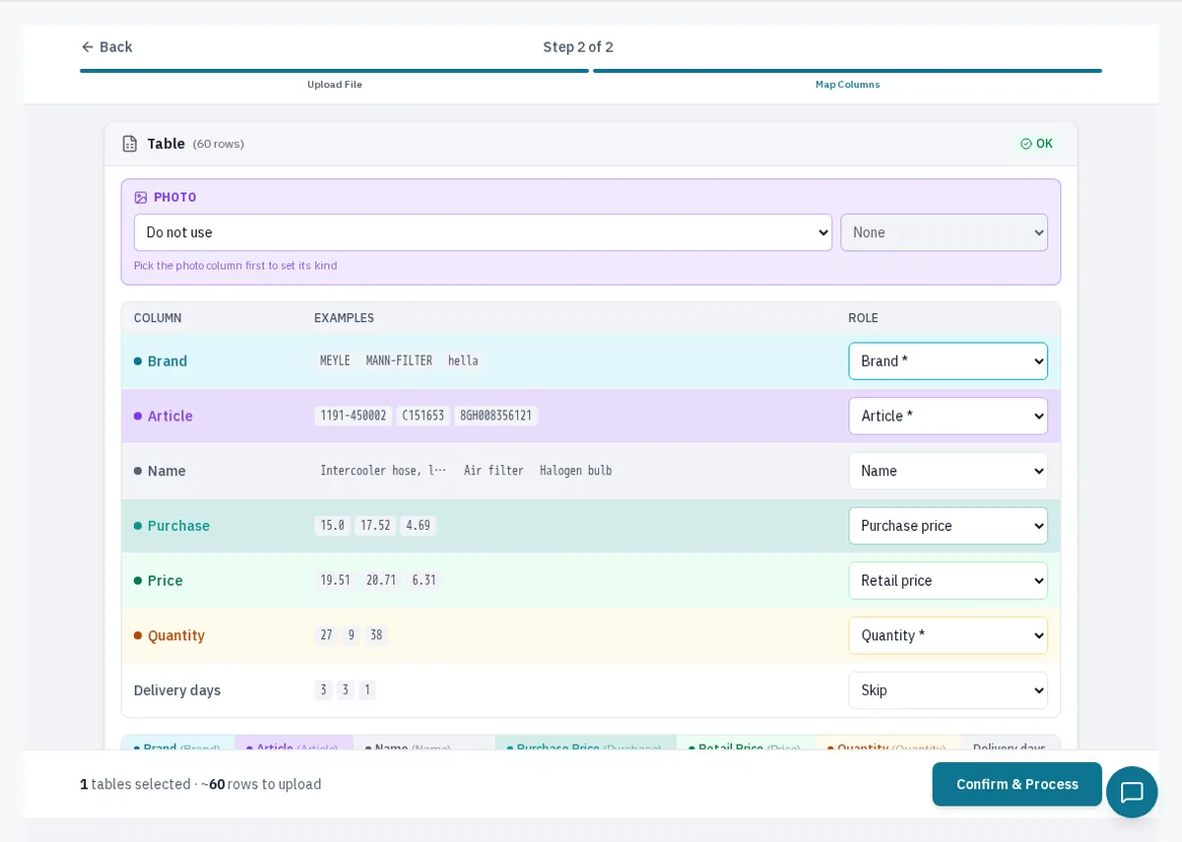Click the PHOTO section label
Image resolution: width=1182 pixels, height=842 pixels.
click(x=175, y=198)
